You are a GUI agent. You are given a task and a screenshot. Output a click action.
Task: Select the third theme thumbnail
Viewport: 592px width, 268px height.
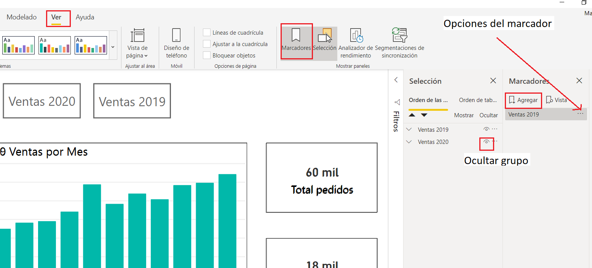91,45
